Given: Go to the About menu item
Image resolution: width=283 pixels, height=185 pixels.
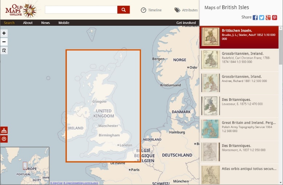Looking at the screenshot, I should click(28, 23).
